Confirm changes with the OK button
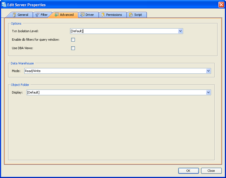 (x=188, y=171)
